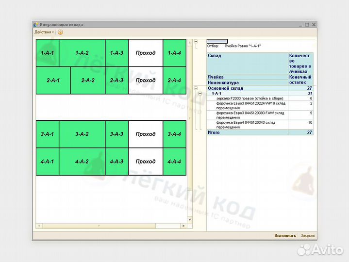Viewport: 349px width, 262px height.
Task: Click the Склад column header cell
Action: (247, 63)
